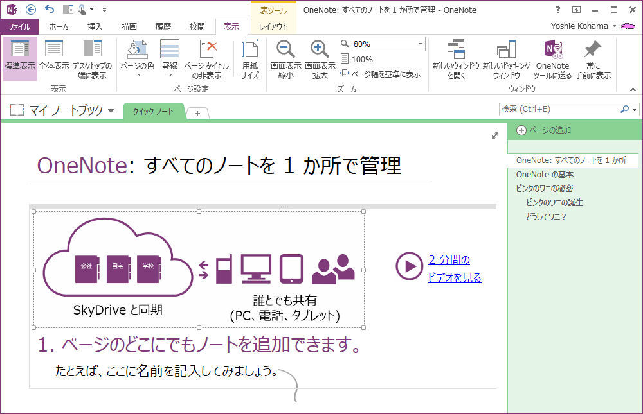The image size is (643, 414).
Task: Open Yoshie Kohama account dropdown
Action: coord(614,26)
